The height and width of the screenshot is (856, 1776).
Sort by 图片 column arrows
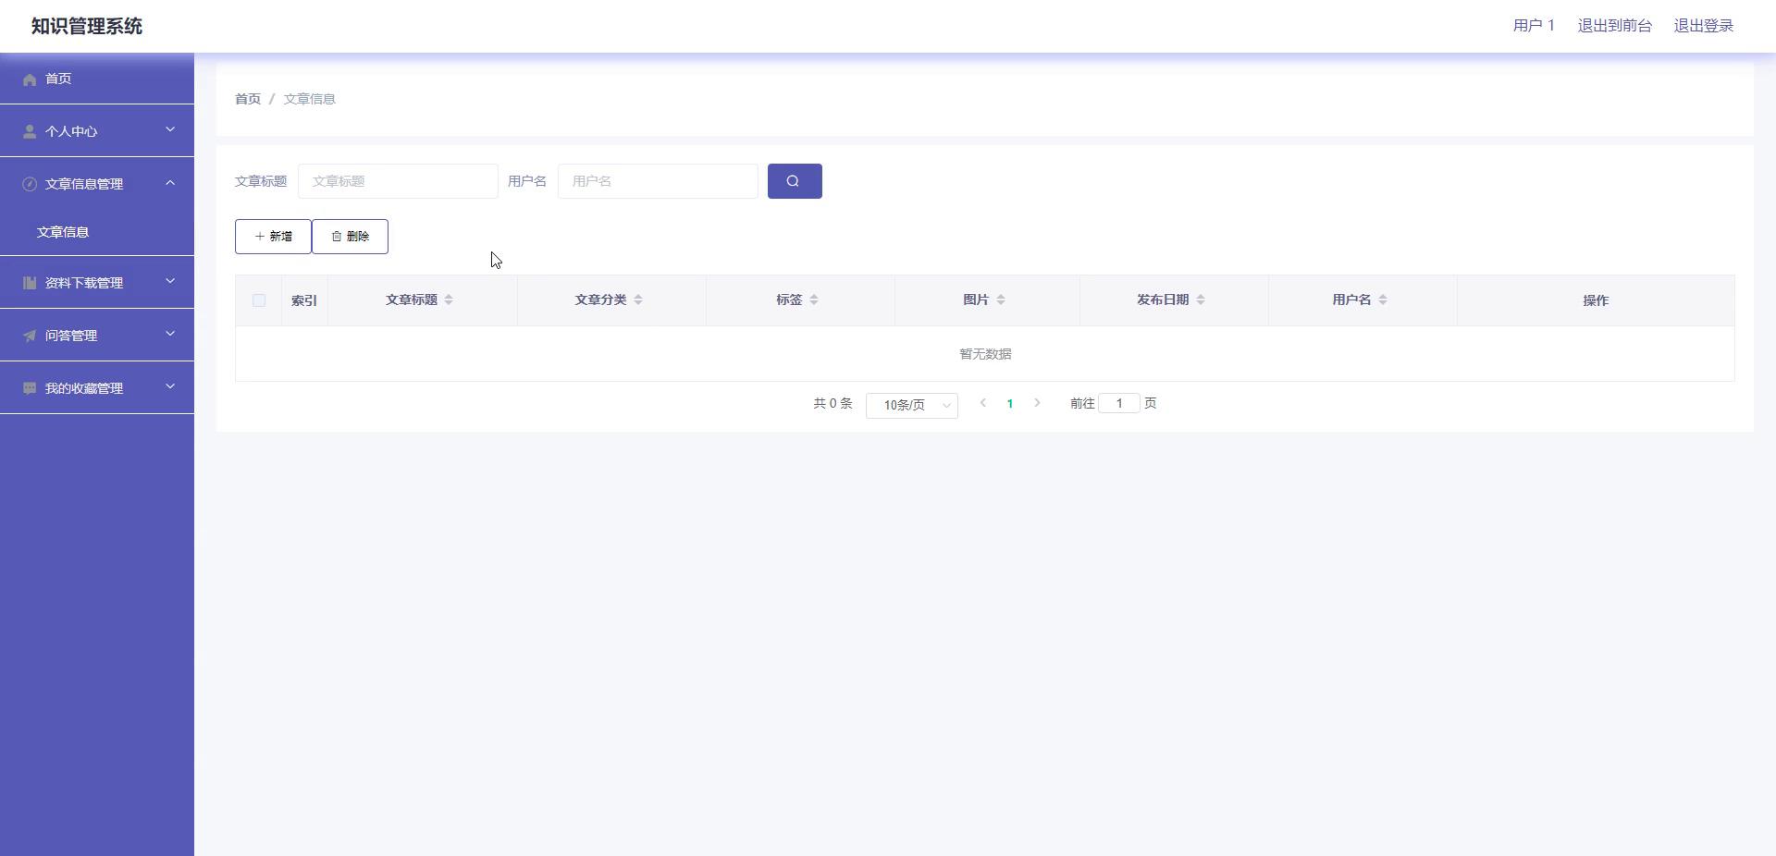pos(1001,300)
